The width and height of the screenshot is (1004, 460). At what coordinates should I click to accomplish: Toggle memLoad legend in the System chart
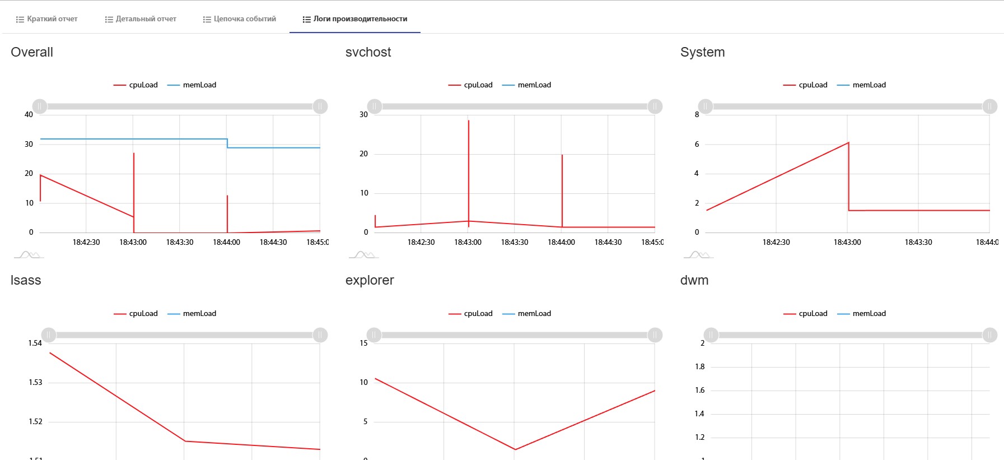click(x=862, y=85)
